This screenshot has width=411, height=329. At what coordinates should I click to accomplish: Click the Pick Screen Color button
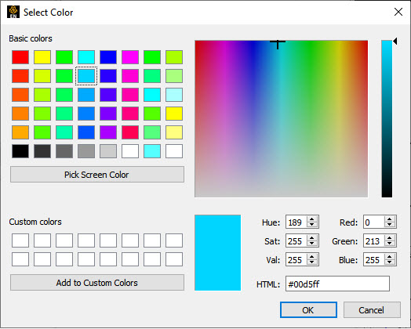click(97, 175)
